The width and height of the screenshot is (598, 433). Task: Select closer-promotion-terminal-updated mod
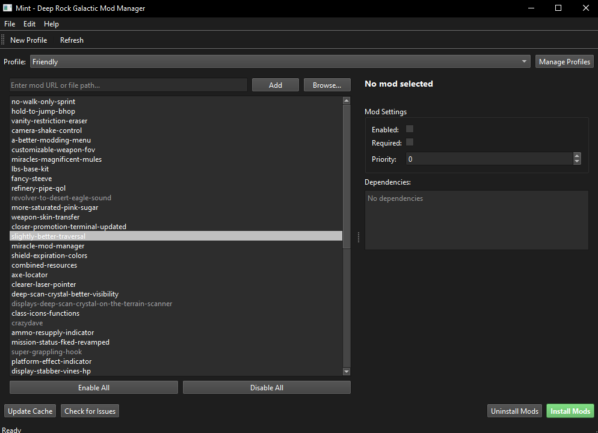tap(176, 227)
